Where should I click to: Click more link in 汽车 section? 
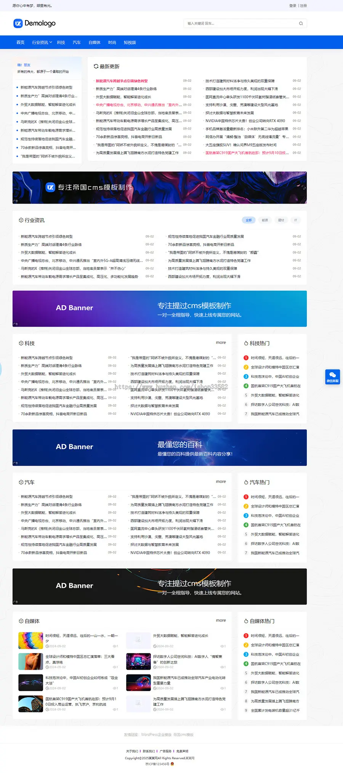pos(221,481)
